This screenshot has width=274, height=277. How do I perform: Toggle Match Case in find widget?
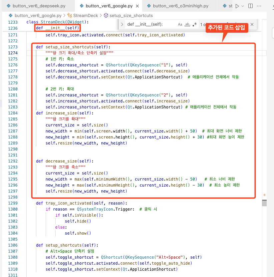tap(180, 24)
